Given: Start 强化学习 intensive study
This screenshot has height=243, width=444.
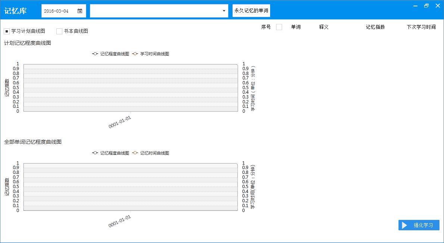Looking at the screenshot, I should point(419,225).
